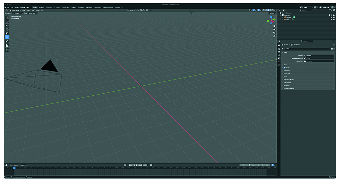This screenshot has height=183, width=340.
Task: Click the current frame number field
Action: point(243,165)
